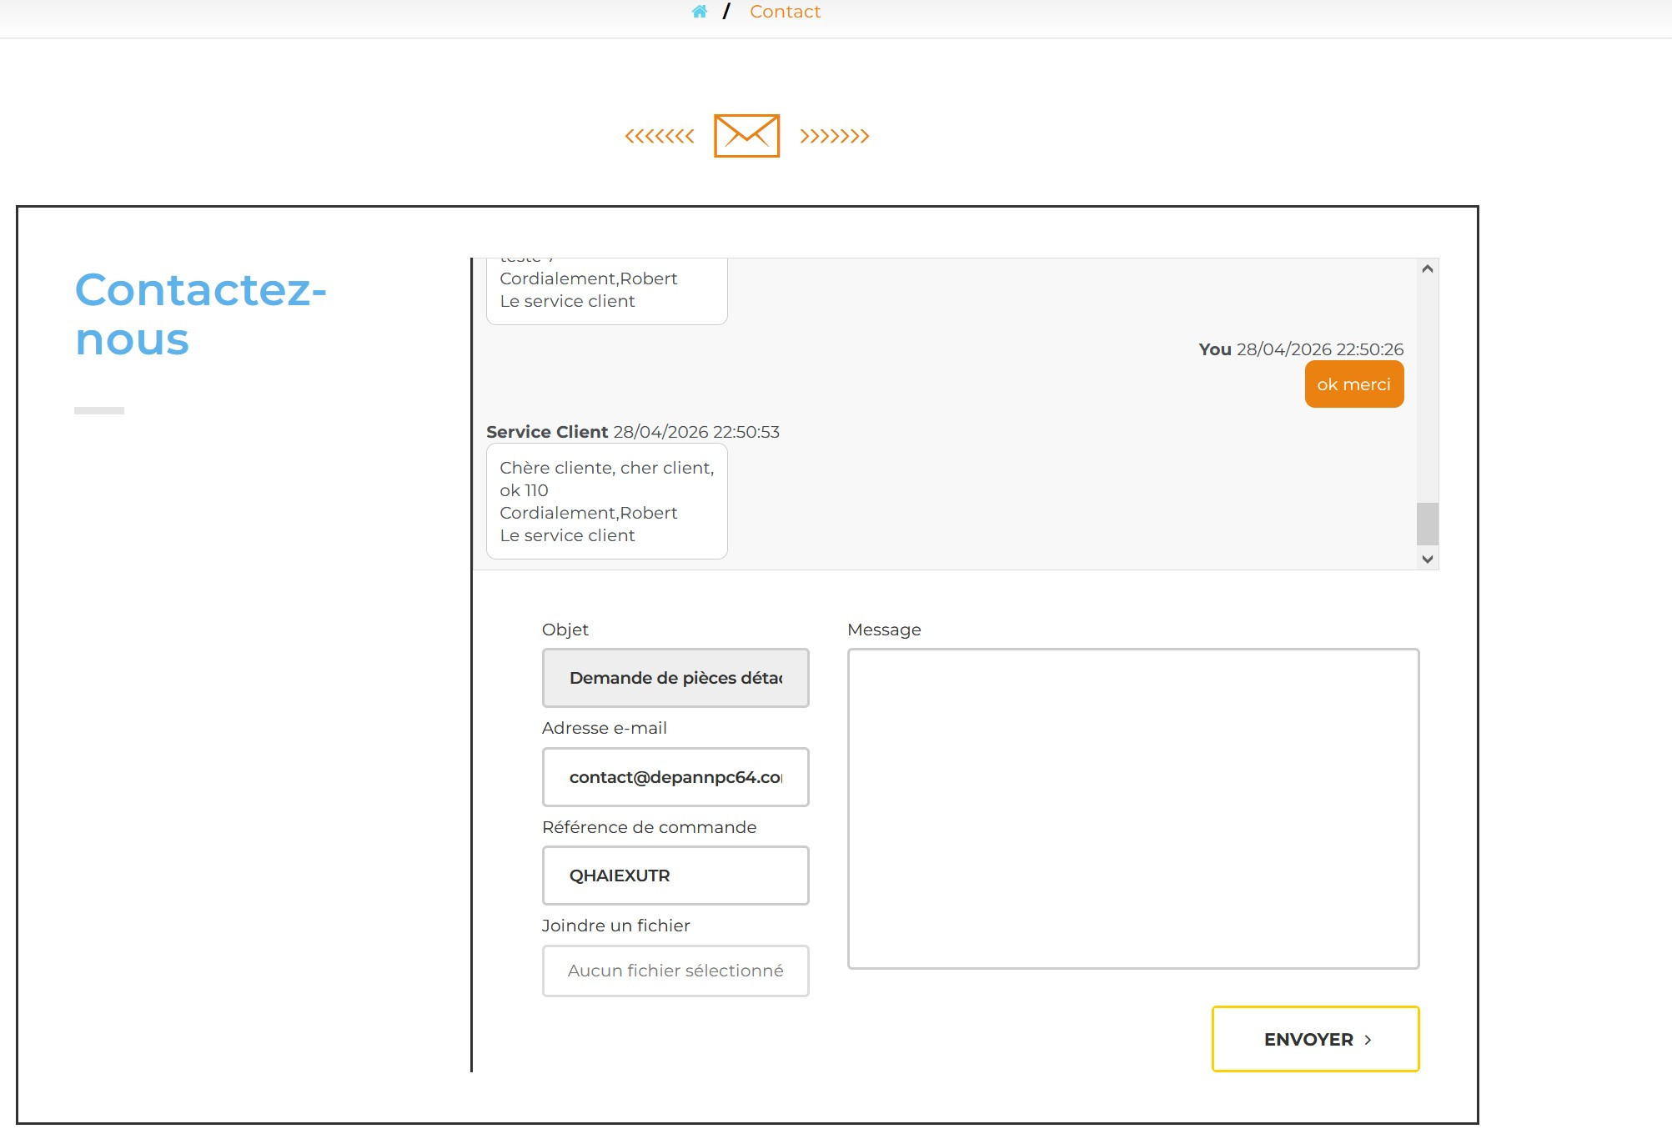Click the arrow on Envoyer button
The height and width of the screenshot is (1139, 1672).
click(x=1368, y=1040)
